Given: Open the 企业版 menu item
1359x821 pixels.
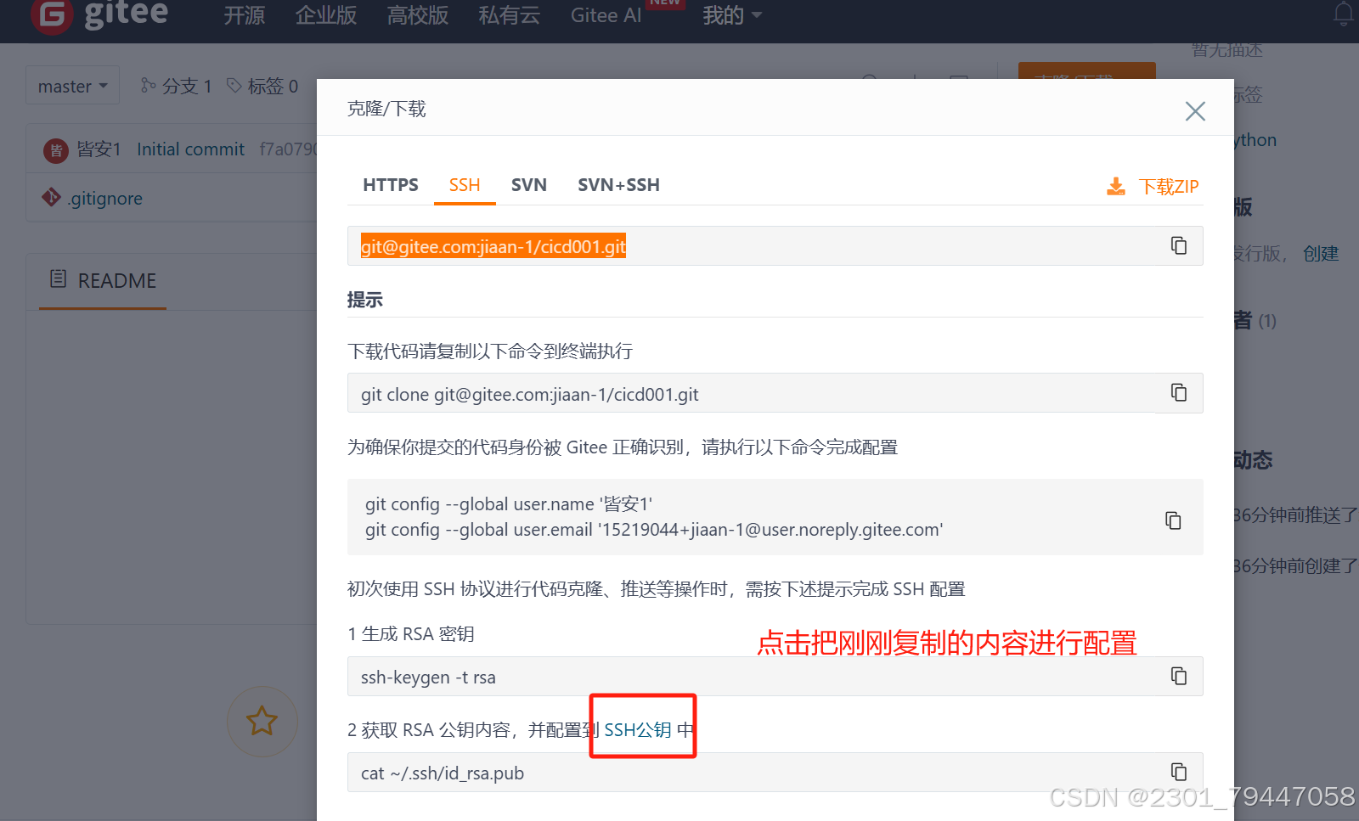Looking at the screenshot, I should pos(325,14).
